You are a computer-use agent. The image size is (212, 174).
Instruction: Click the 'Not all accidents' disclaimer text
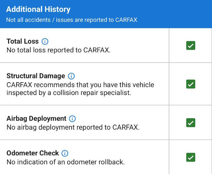click(x=72, y=20)
